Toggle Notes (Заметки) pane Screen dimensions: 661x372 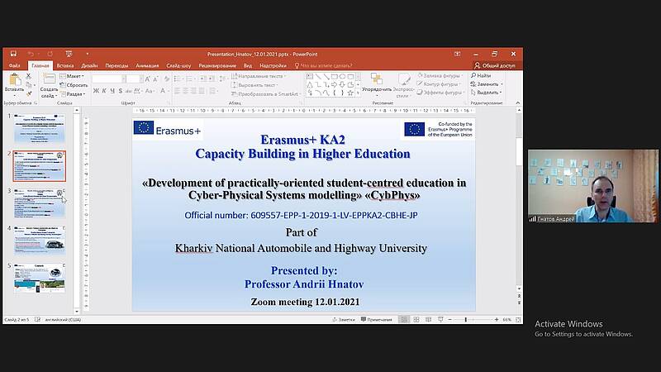pos(343,320)
